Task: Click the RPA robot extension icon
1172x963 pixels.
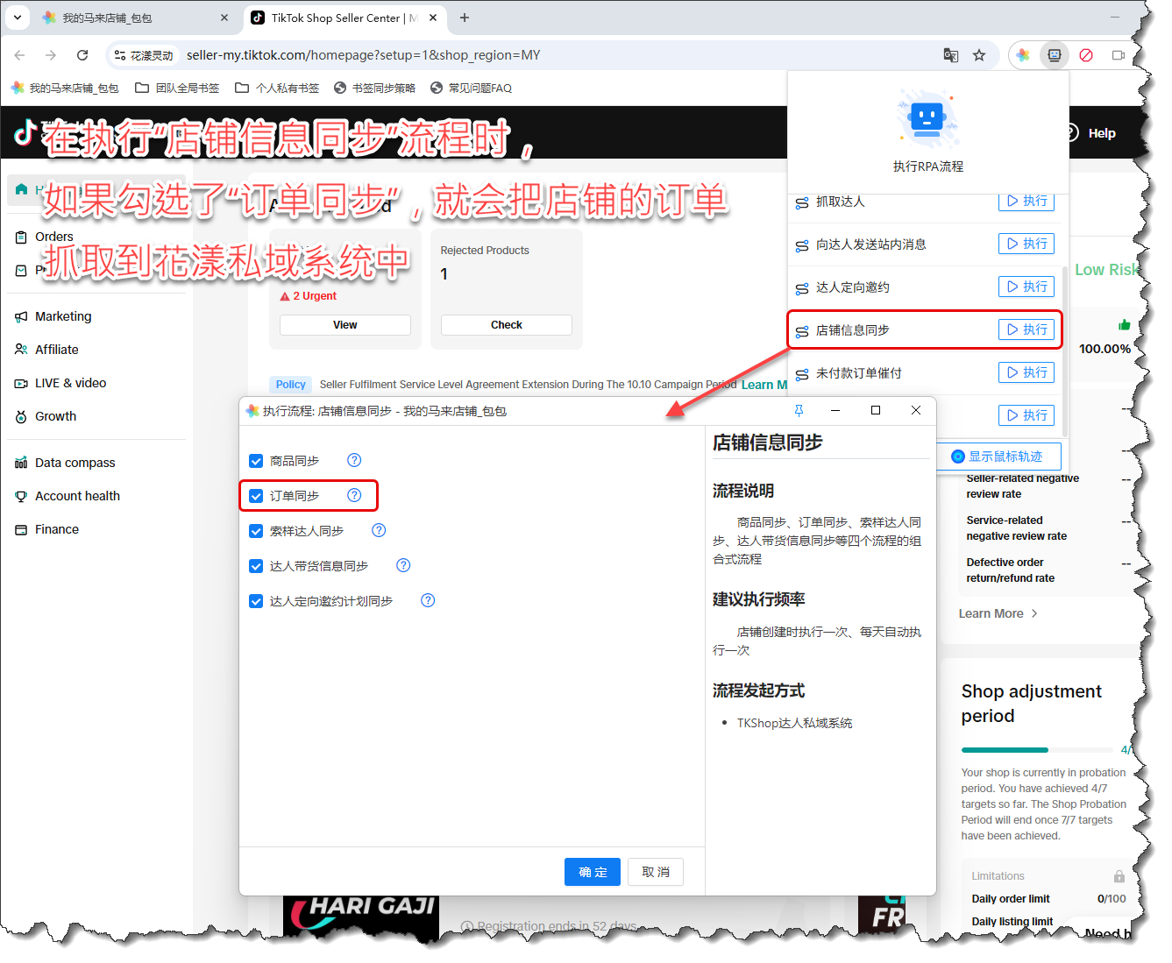Action: click(x=1055, y=55)
